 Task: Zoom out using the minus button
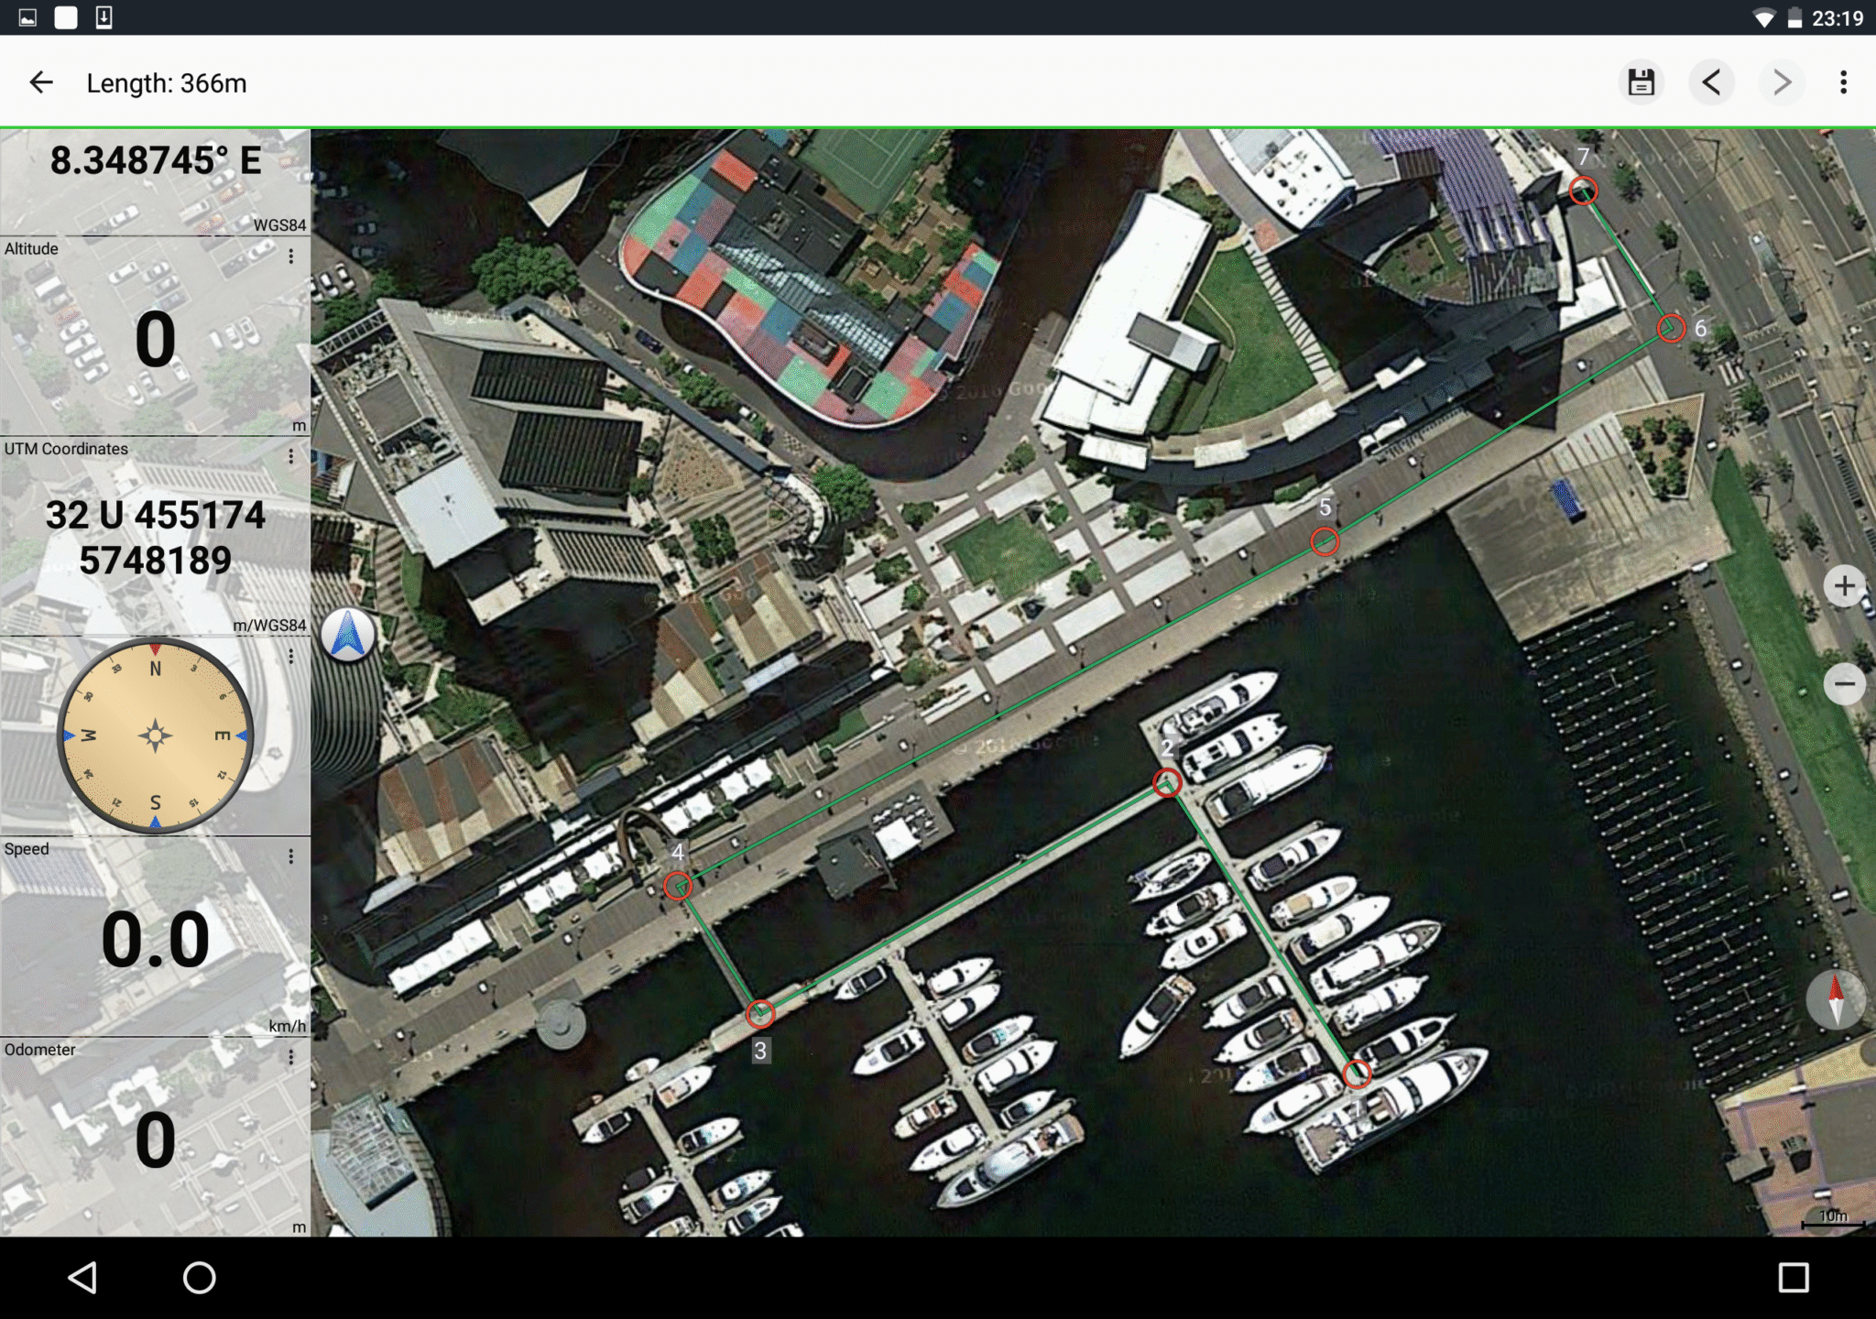(x=1846, y=683)
